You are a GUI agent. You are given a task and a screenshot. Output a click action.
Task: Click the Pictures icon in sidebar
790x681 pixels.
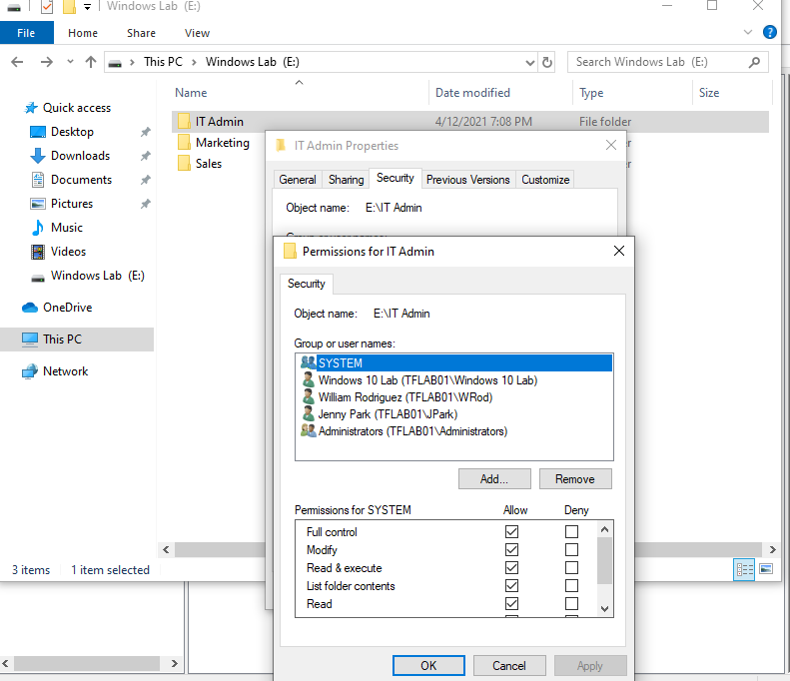click(x=38, y=204)
